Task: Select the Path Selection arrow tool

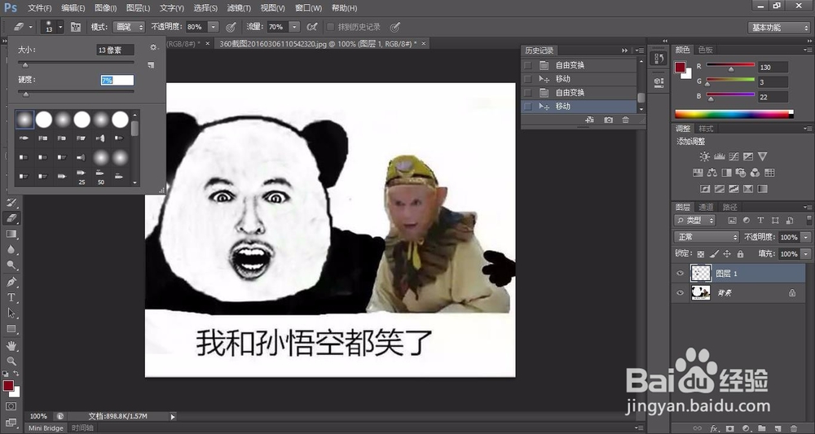Action: click(11, 313)
